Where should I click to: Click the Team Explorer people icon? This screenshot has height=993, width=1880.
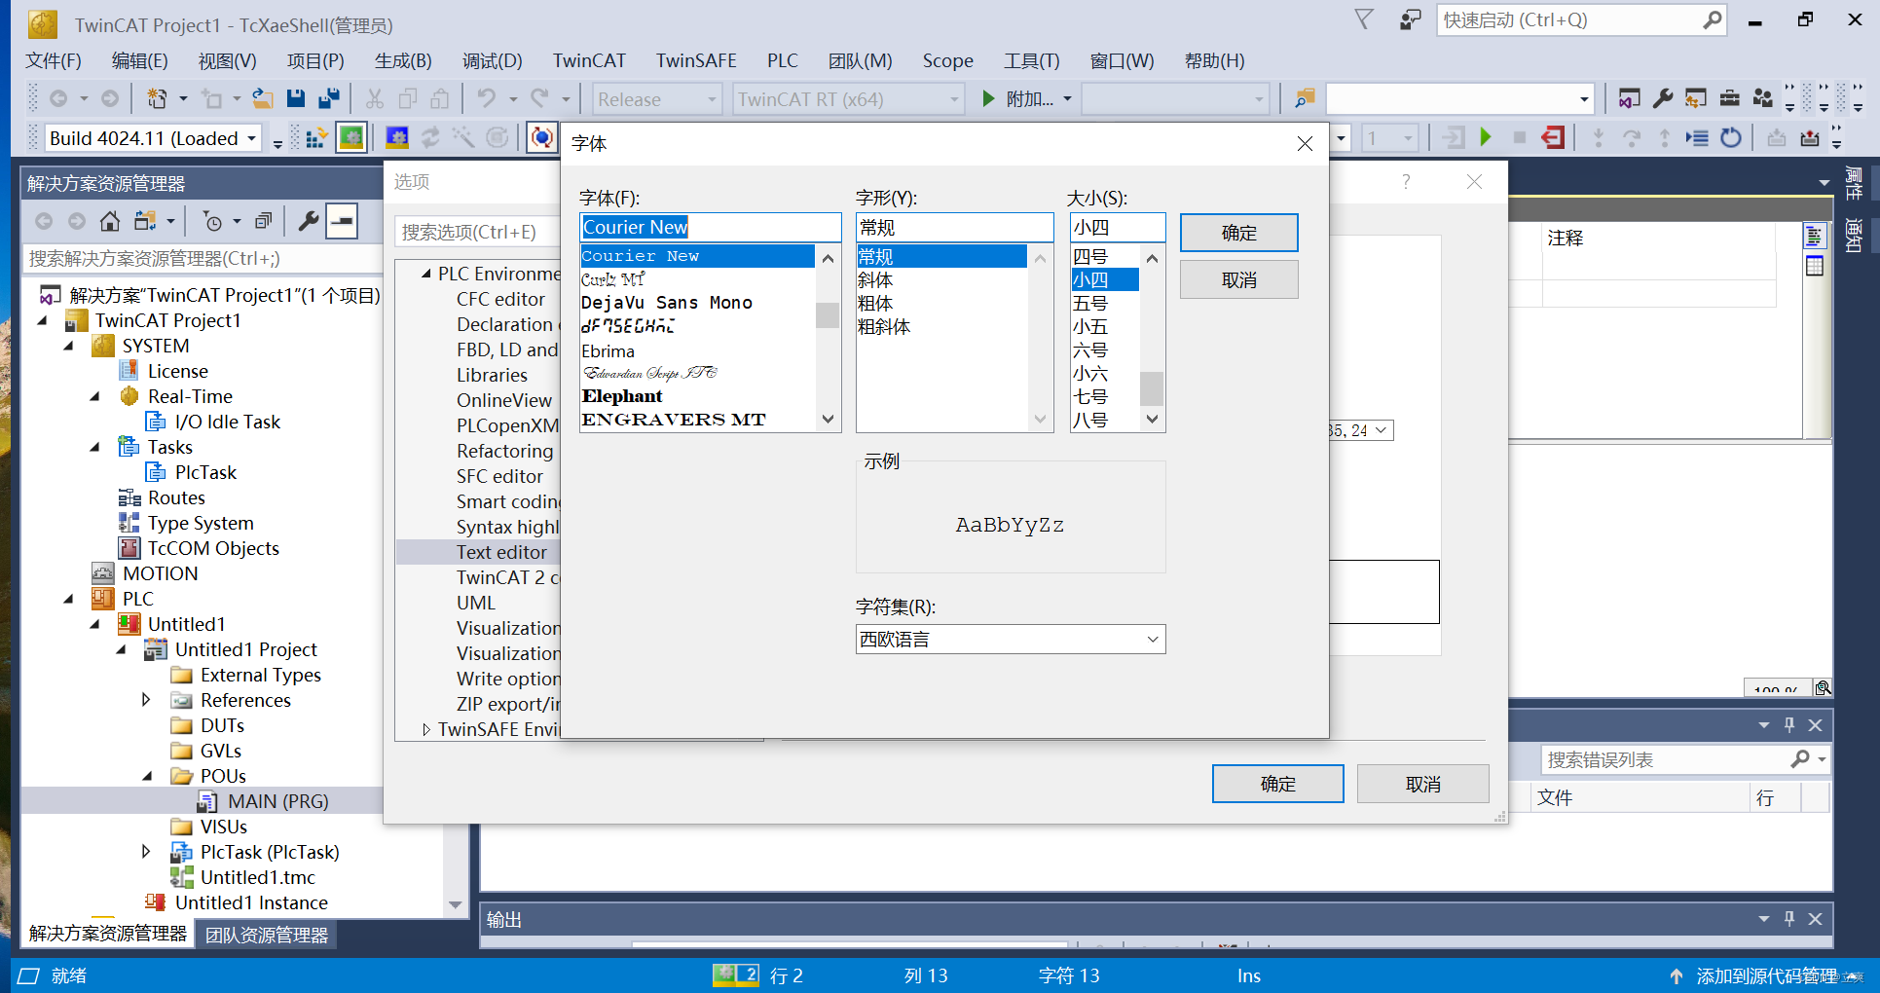1762,98
